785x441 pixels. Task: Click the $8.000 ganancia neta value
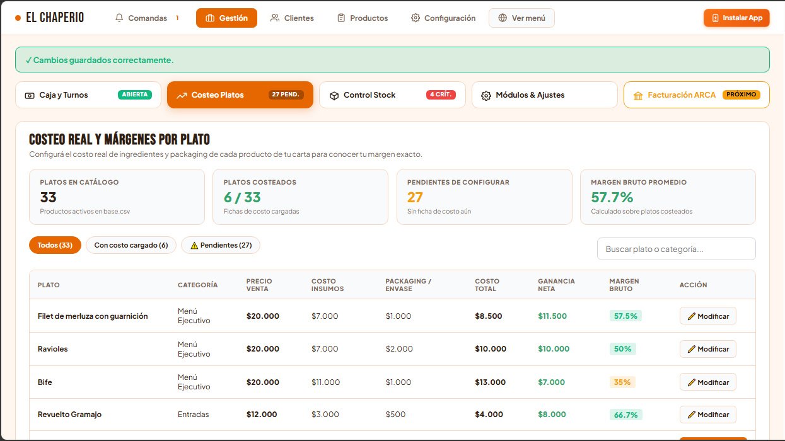pos(552,415)
